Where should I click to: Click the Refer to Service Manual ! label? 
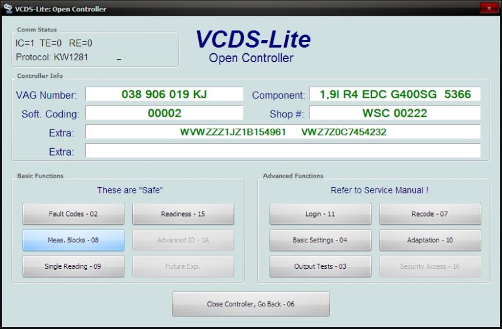(x=380, y=190)
